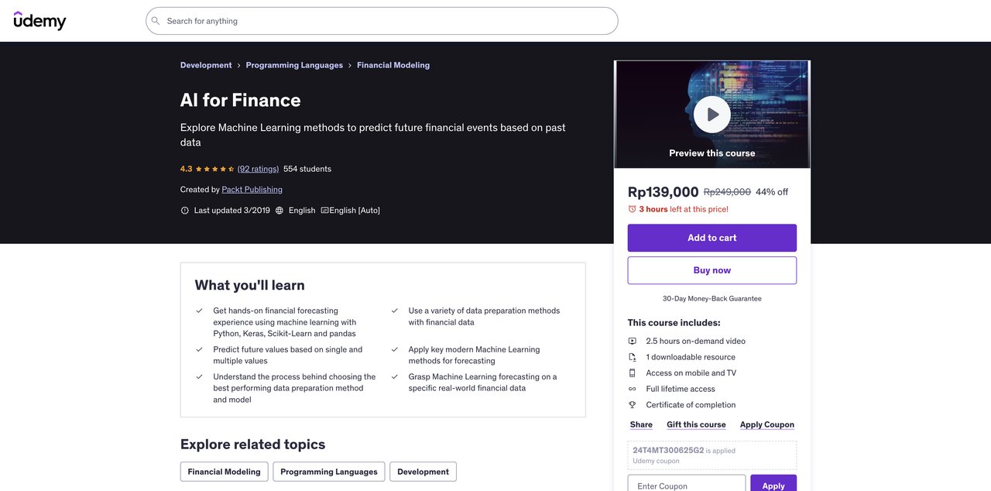Open Programming Languages breadcrumb link

[294, 65]
